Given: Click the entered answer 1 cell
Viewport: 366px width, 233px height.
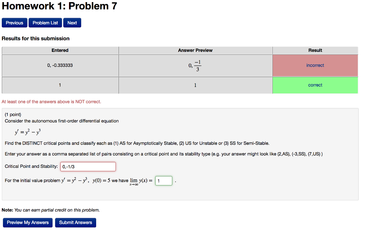Looking at the screenshot, I should pos(60,85).
